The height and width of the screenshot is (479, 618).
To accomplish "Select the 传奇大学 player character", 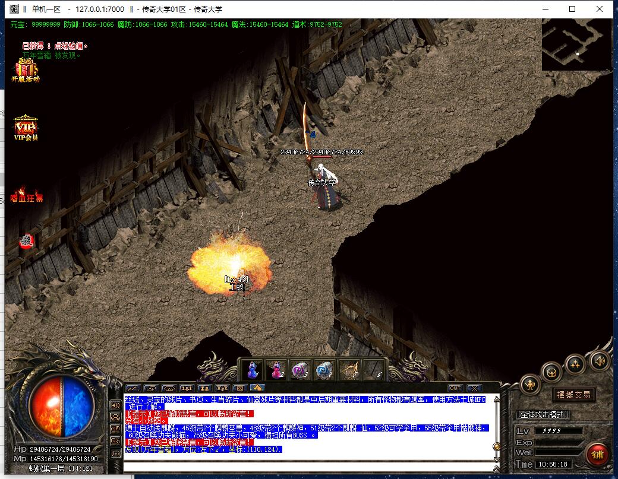I will tap(325, 188).
